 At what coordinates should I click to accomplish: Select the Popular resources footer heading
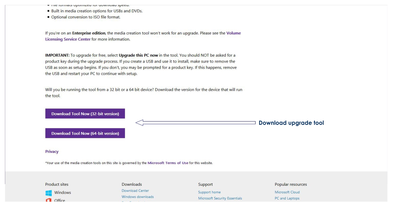291,184
